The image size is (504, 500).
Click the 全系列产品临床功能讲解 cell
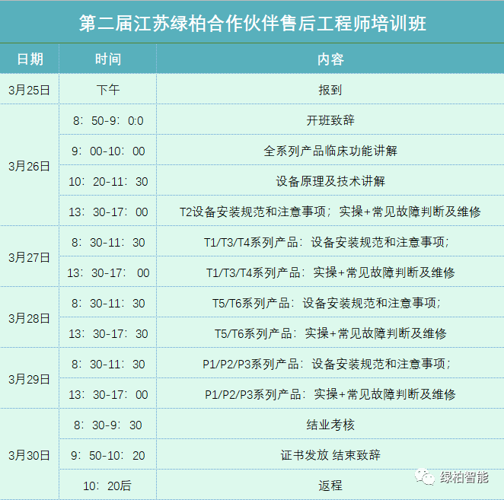(330, 151)
